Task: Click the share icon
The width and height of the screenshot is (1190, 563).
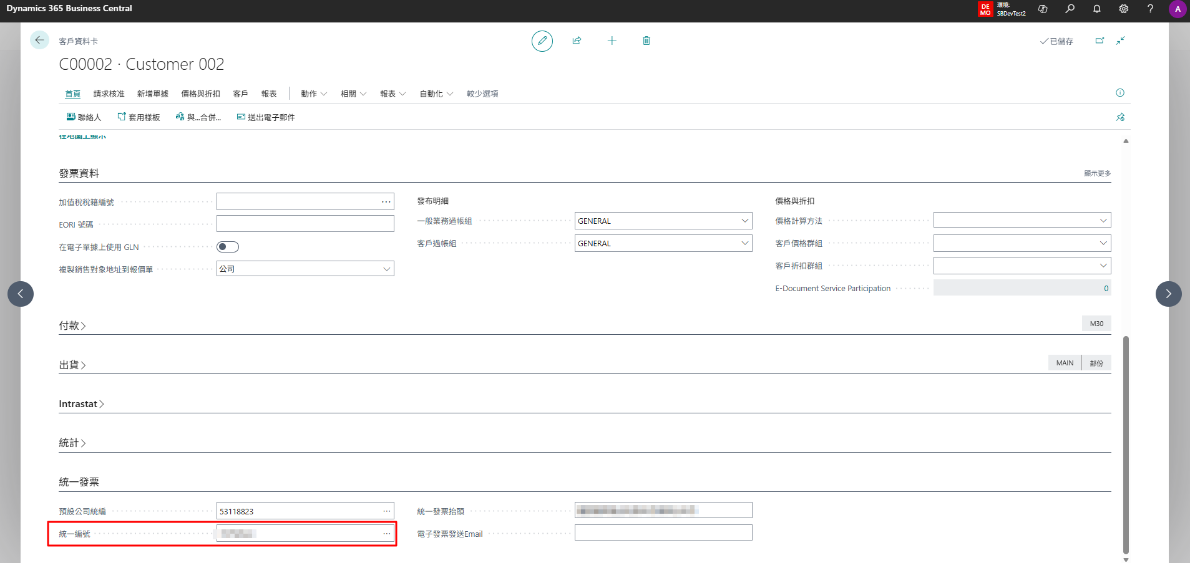Action: pos(577,41)
